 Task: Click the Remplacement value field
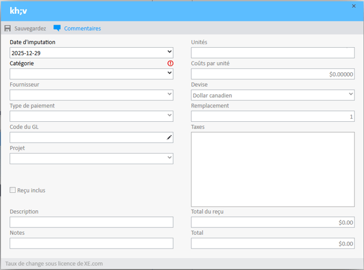(273, 116)
